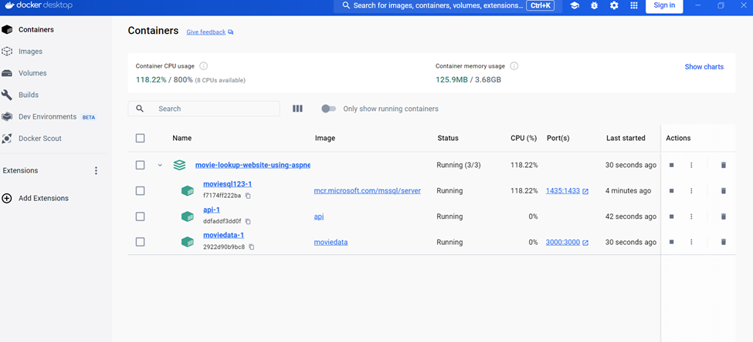The image size is (753, 342).
Task: Go to the Images section
Action: click(x=30, y=52)
